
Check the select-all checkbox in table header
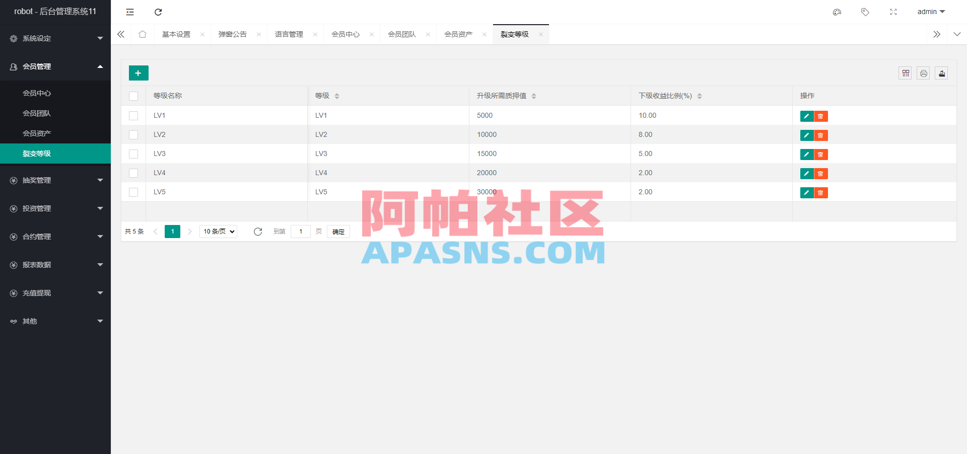pos(133,96)
